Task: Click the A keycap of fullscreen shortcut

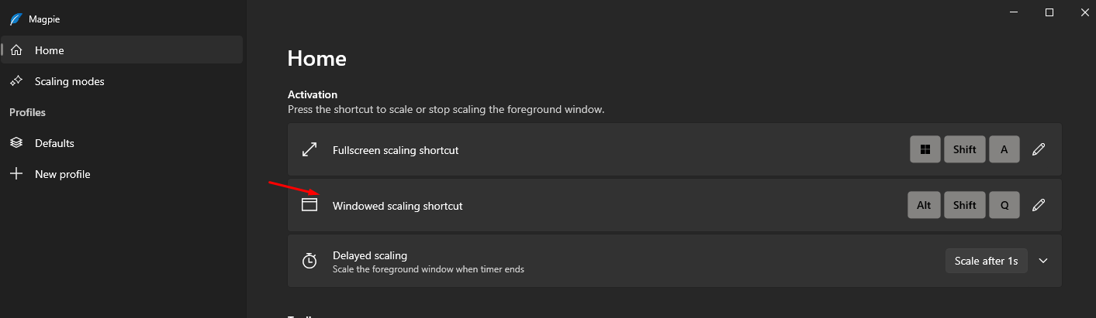Action: [x=1004, y=150]
